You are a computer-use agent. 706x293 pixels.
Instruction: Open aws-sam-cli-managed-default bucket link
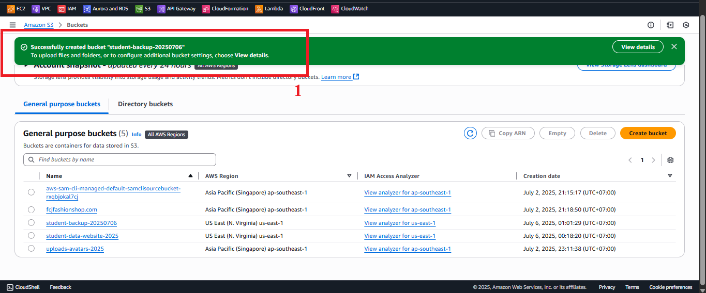coord(113,192)
